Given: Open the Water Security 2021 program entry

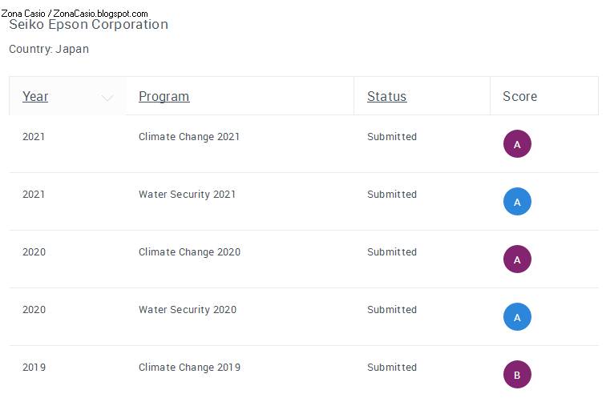Looking at the screenshot, I should click(x=187, y=195).
